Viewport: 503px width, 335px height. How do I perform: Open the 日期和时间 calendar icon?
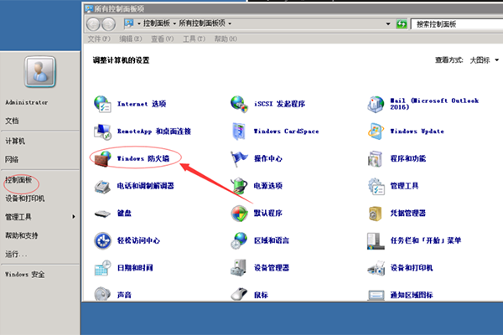click(x=102, y=268)
